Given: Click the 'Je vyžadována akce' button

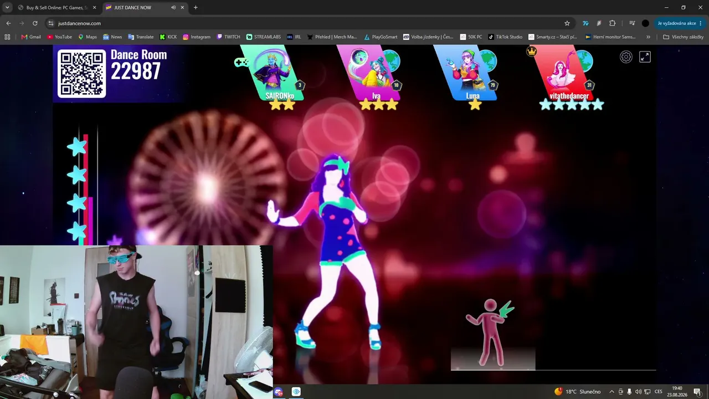Looking at the screenshot, I should pyautogui.click(x=680, y=23).
